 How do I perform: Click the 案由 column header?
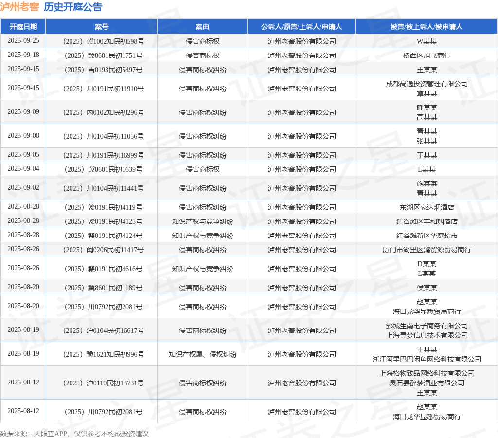coord(202,27)
